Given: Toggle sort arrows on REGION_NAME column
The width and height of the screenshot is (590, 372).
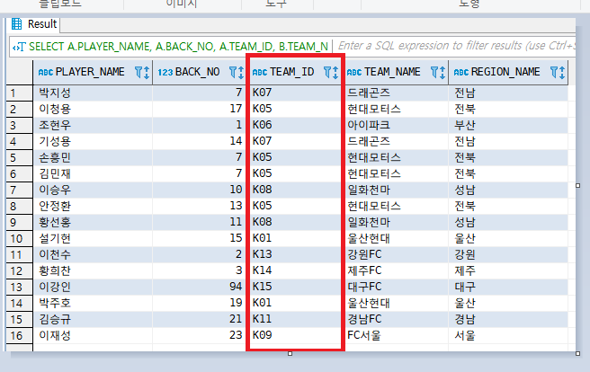Looking at the screenshot, I should click(x=562, y=72).
